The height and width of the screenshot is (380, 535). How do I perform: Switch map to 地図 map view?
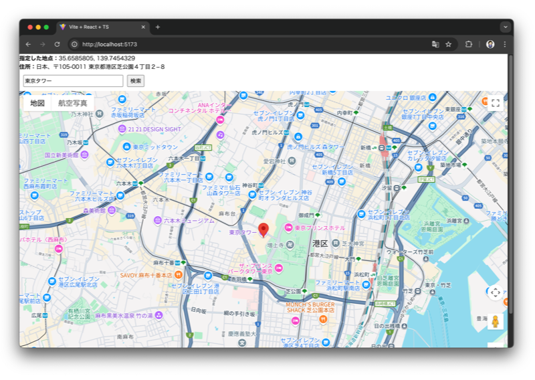(x=37, y=103)
